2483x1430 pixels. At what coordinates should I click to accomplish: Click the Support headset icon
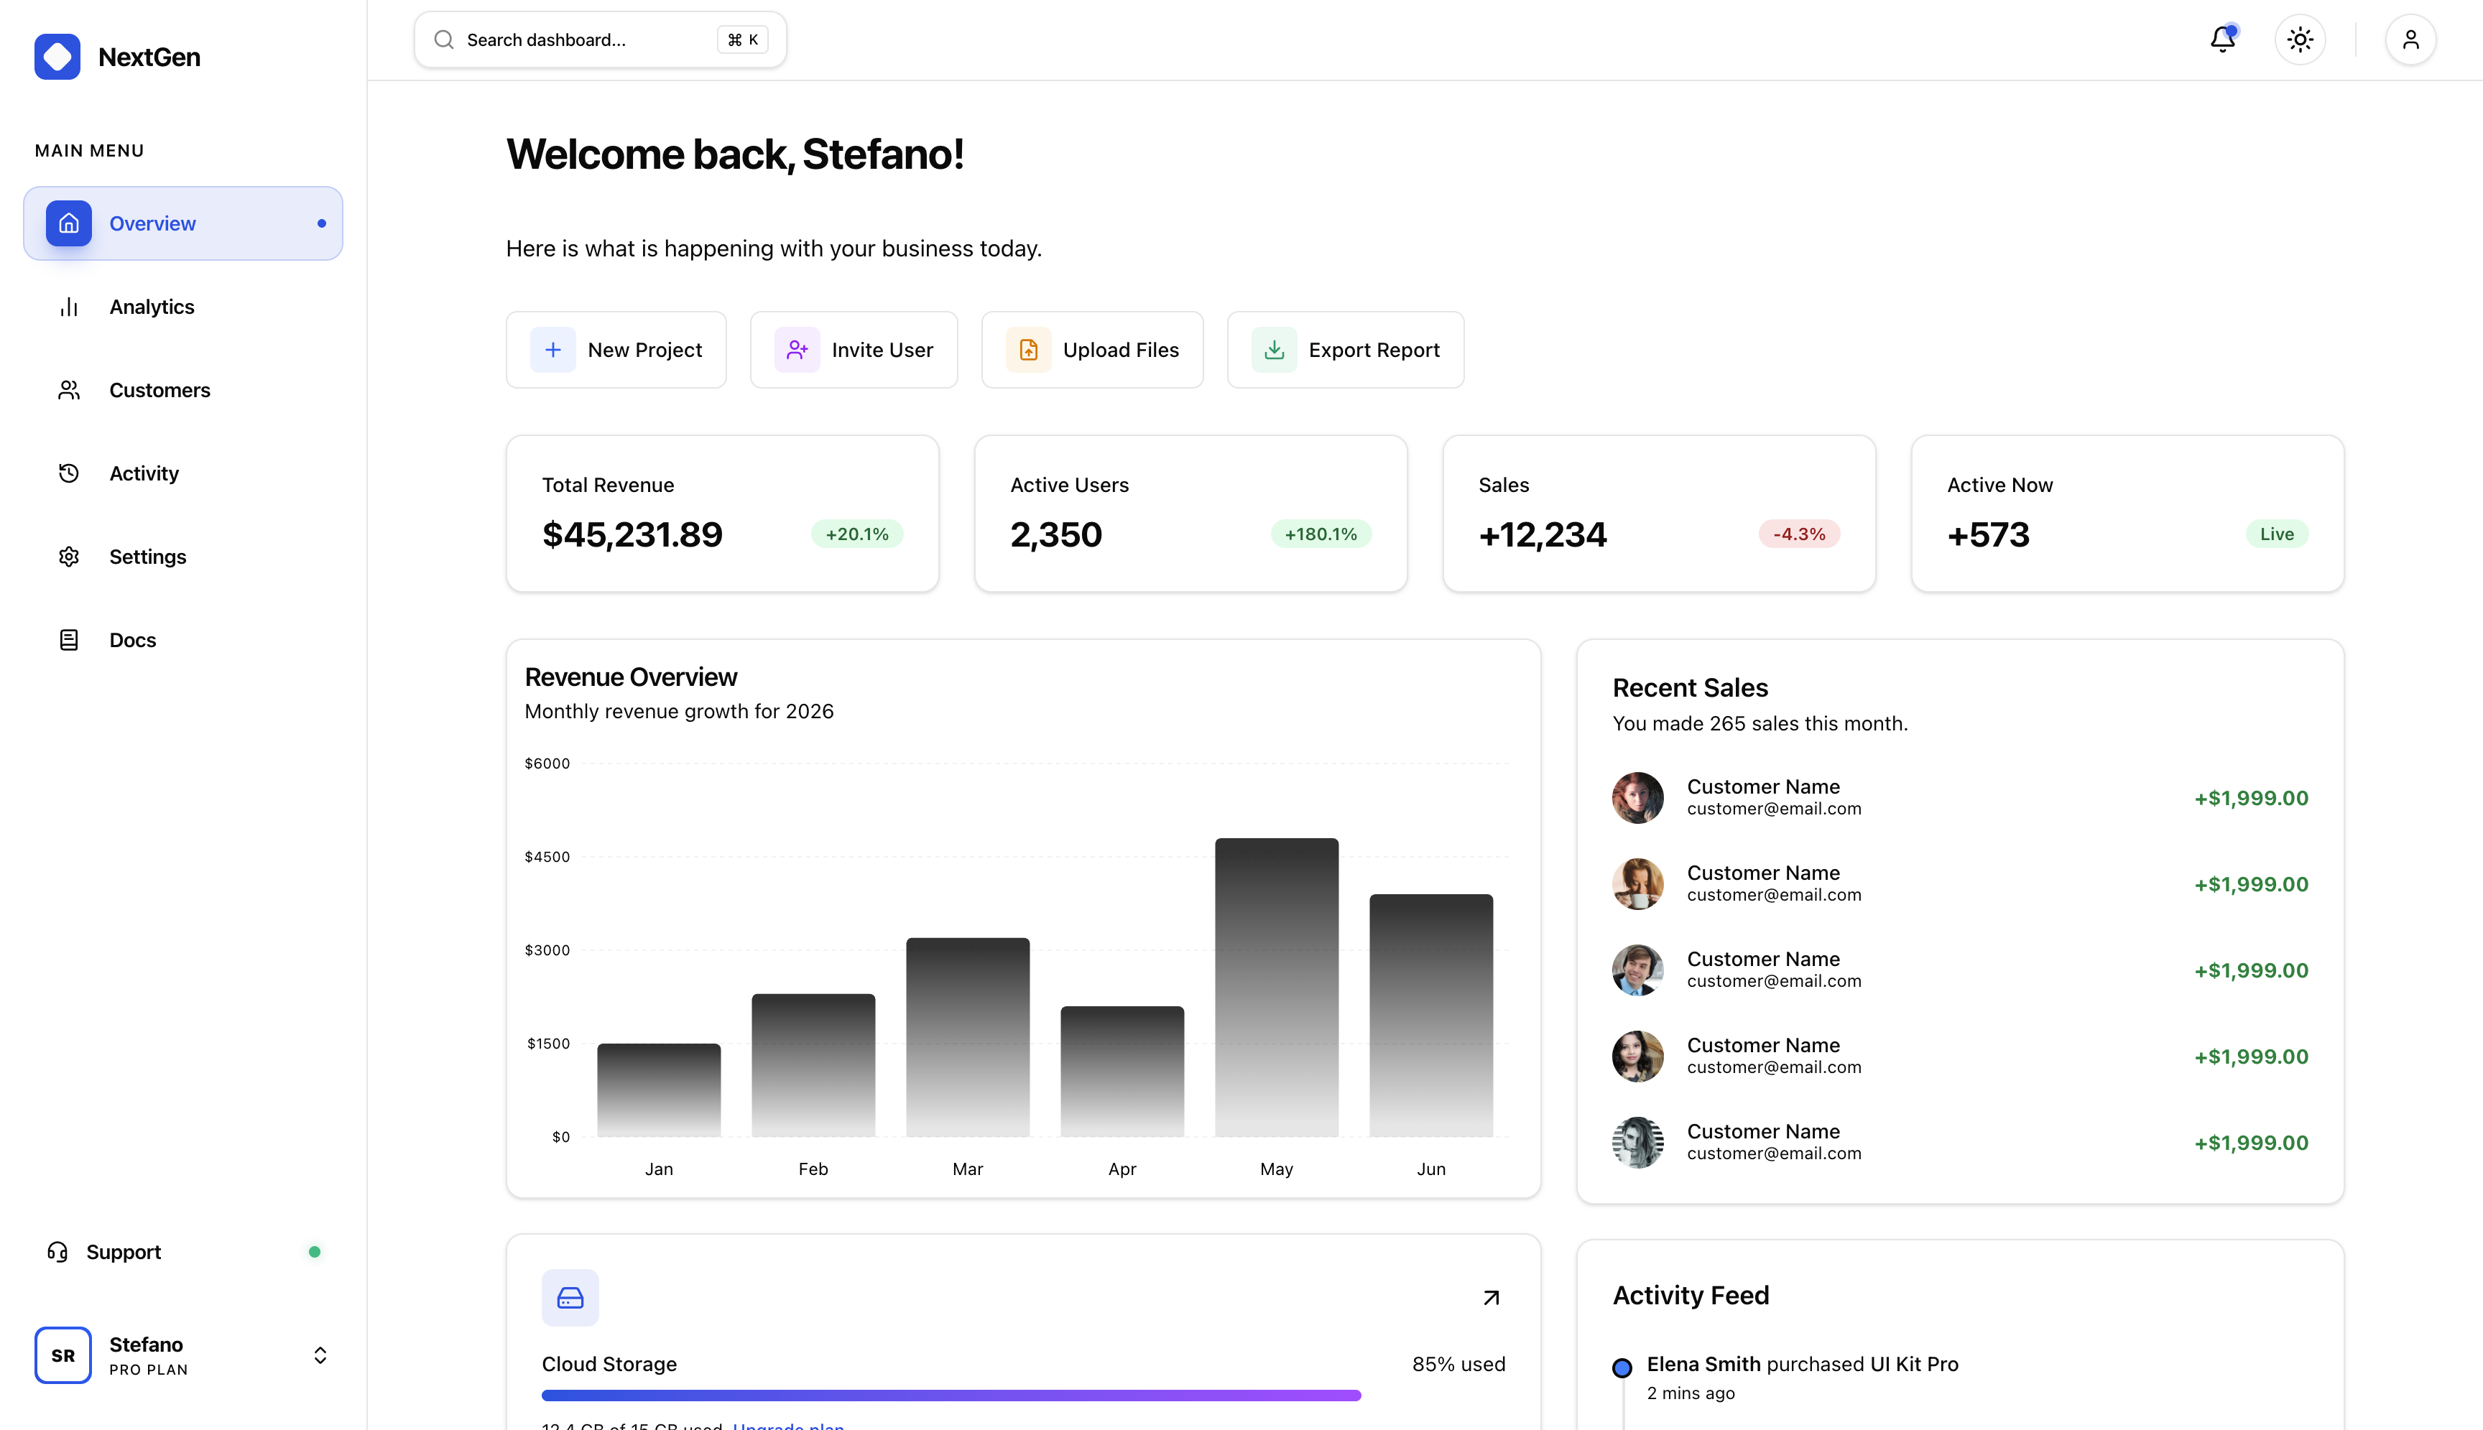(x=58, y=1252)
